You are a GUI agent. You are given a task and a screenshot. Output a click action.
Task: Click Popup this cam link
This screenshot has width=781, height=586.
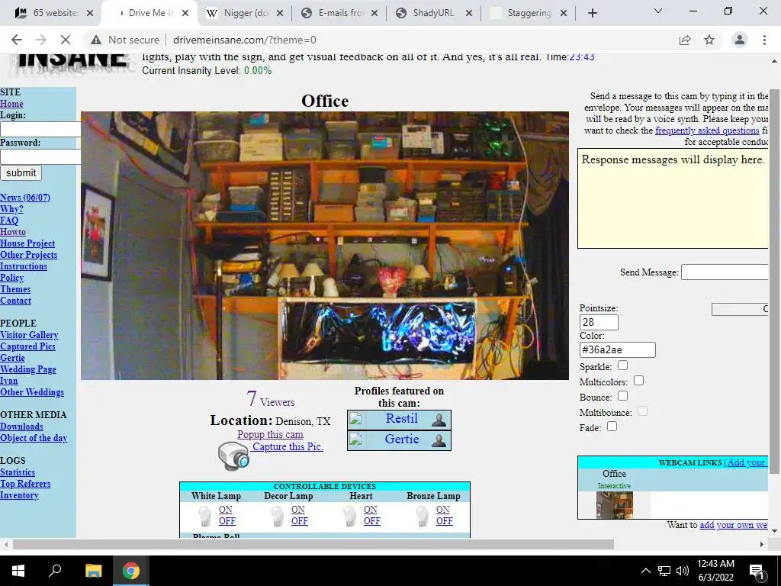point(270,434)
